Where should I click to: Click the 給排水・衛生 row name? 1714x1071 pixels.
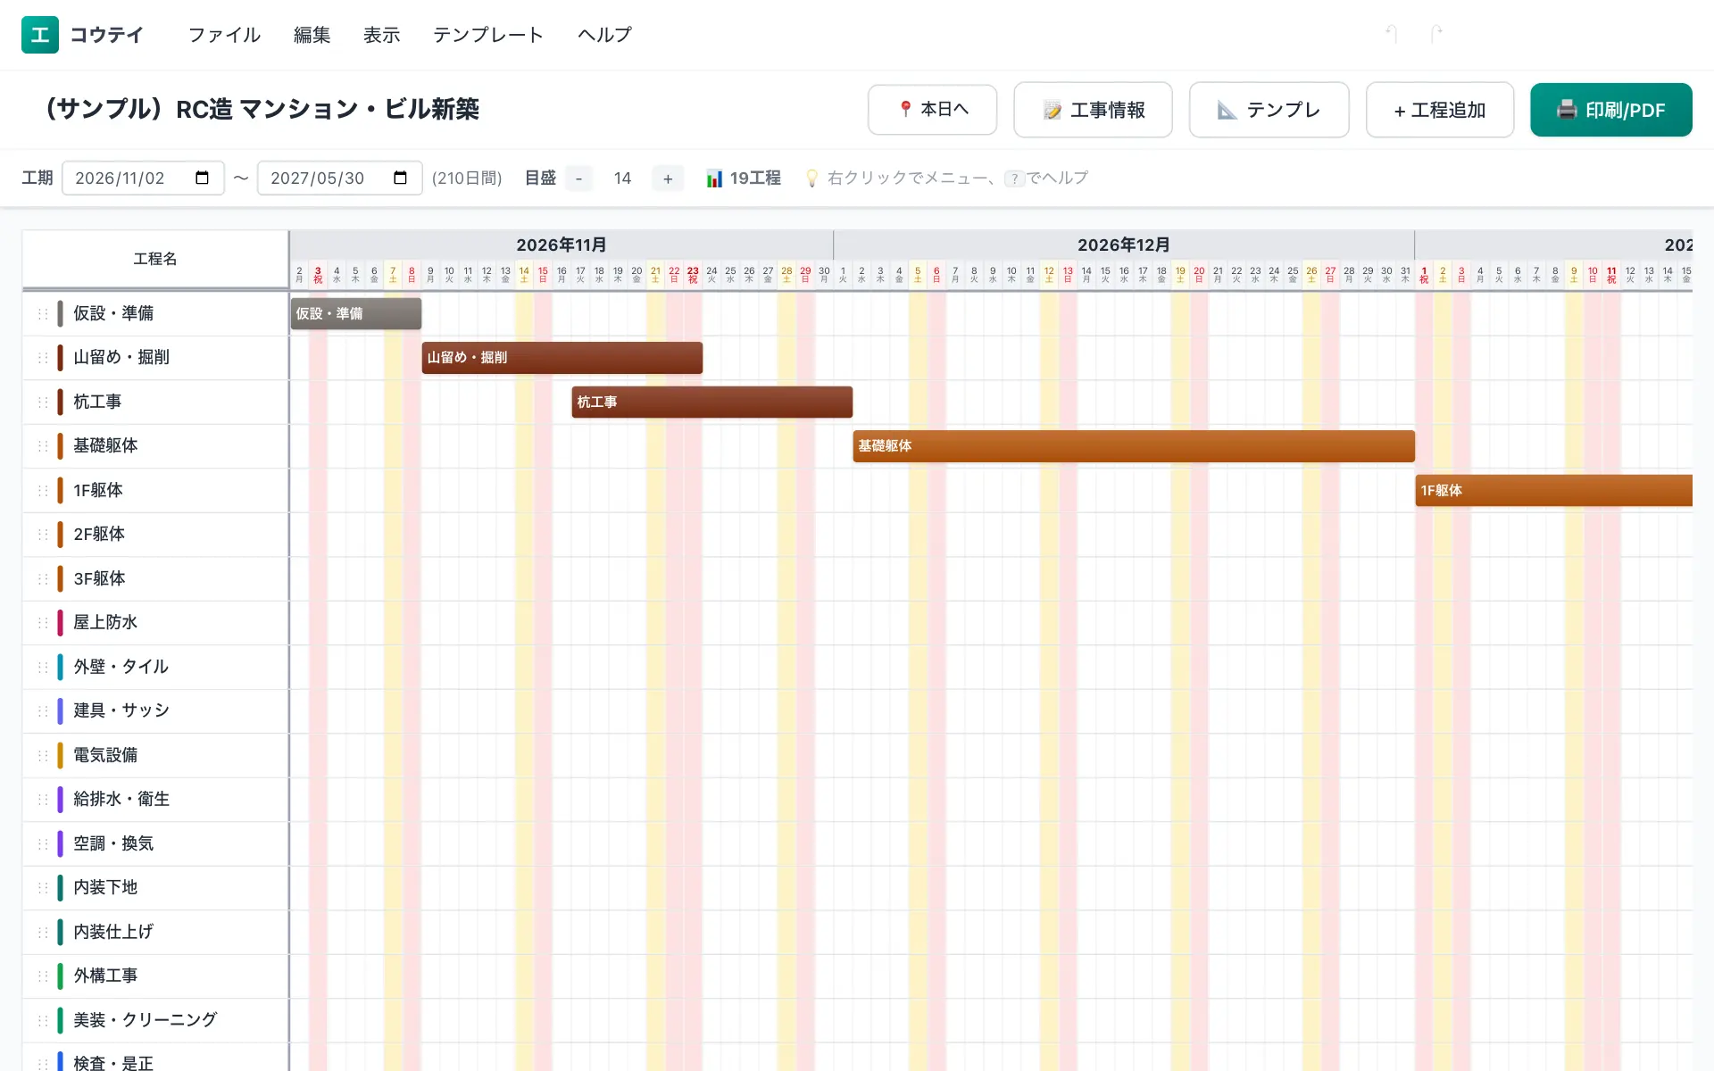pyautogui.click(x=121, y=799)
